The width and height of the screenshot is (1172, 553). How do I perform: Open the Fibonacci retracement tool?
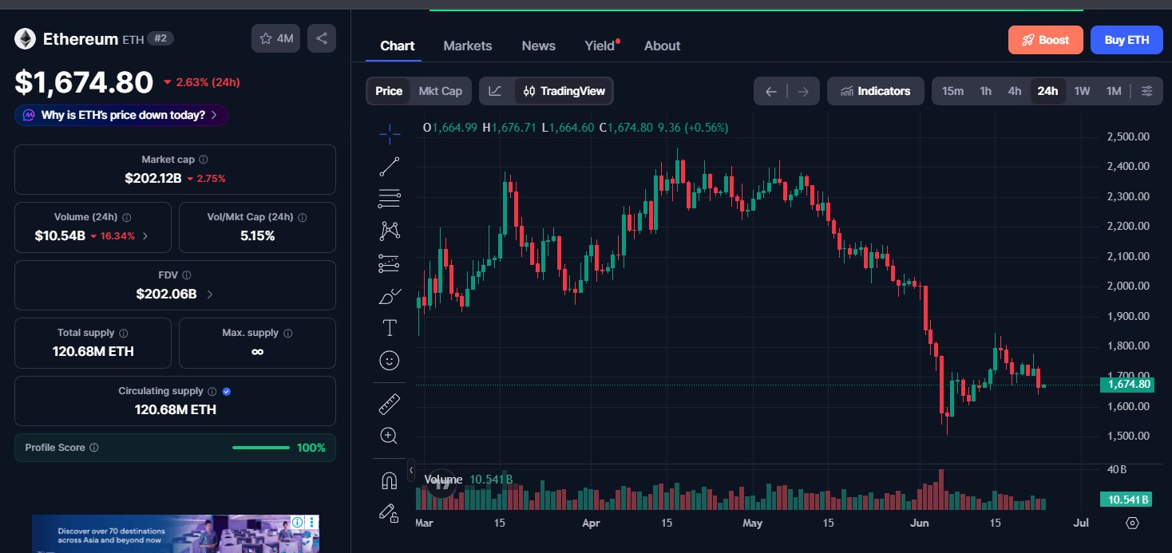(390, 198)
